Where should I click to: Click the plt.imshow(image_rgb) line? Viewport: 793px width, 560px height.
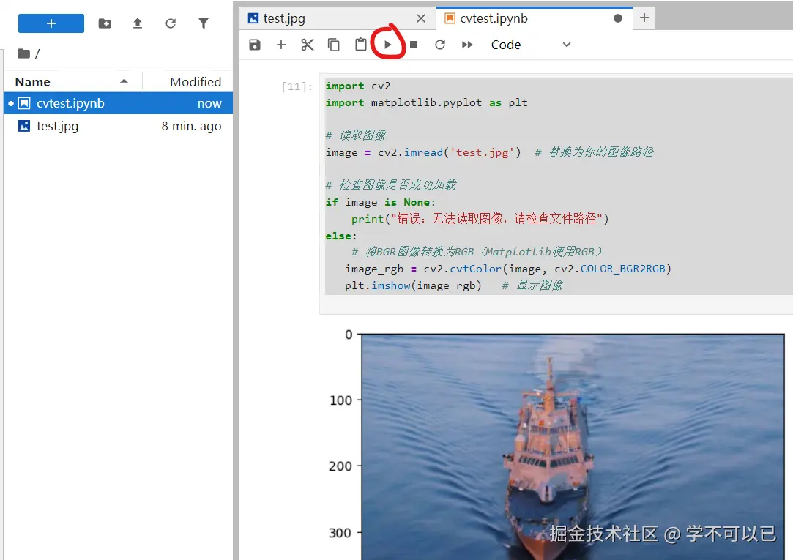point(413,285)
